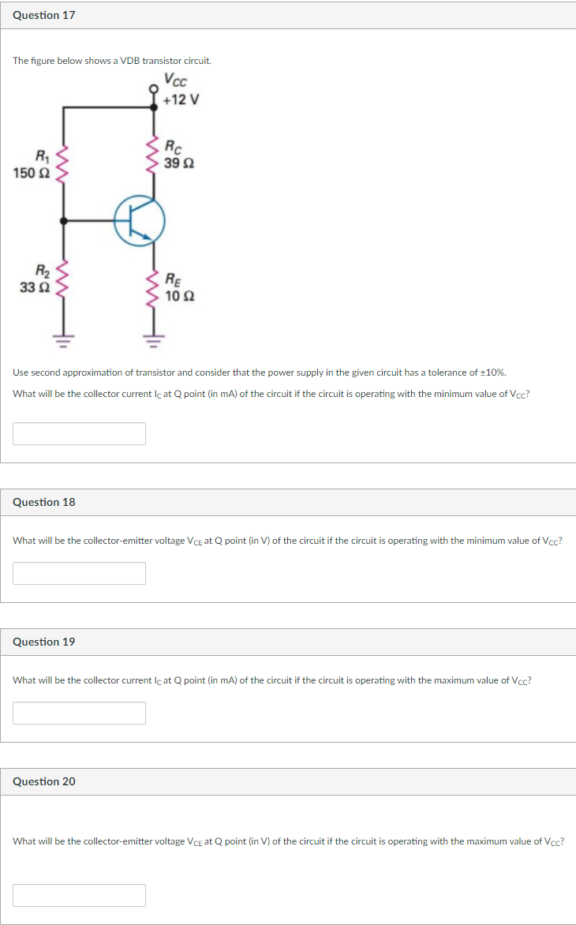Click the resistor R2 33 Ω symbol
Image resolution: width=576 pixels, height=925 pixels.
point(62,283)
